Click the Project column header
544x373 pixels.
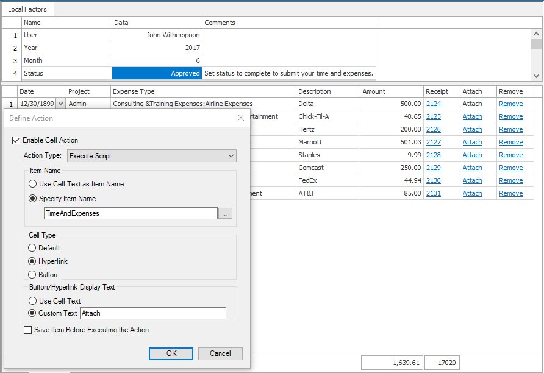tap(88, 91)
